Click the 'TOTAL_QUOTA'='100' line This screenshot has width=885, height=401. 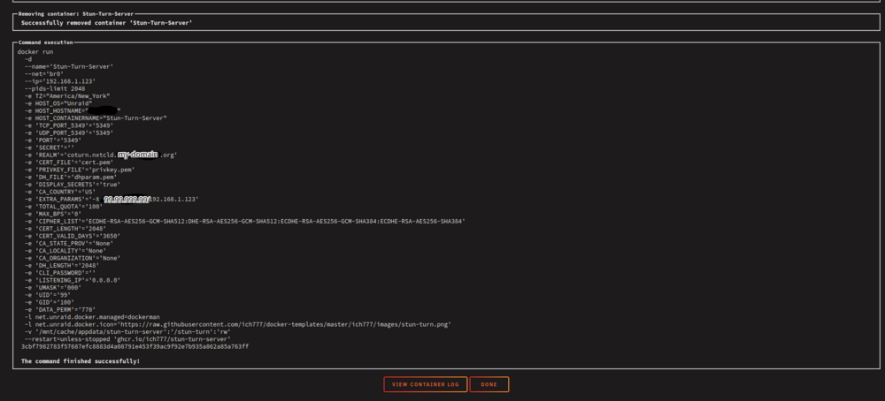point(64,206)
